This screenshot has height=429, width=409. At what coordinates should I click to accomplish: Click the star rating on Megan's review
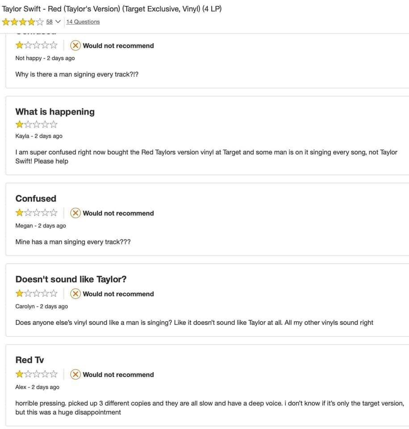37,213
